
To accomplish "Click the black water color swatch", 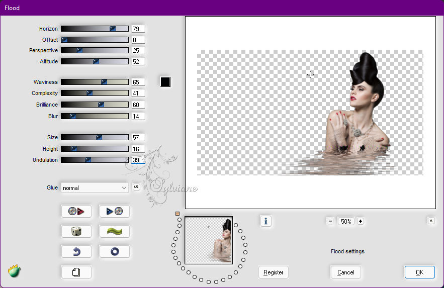I will click(165, 82).
